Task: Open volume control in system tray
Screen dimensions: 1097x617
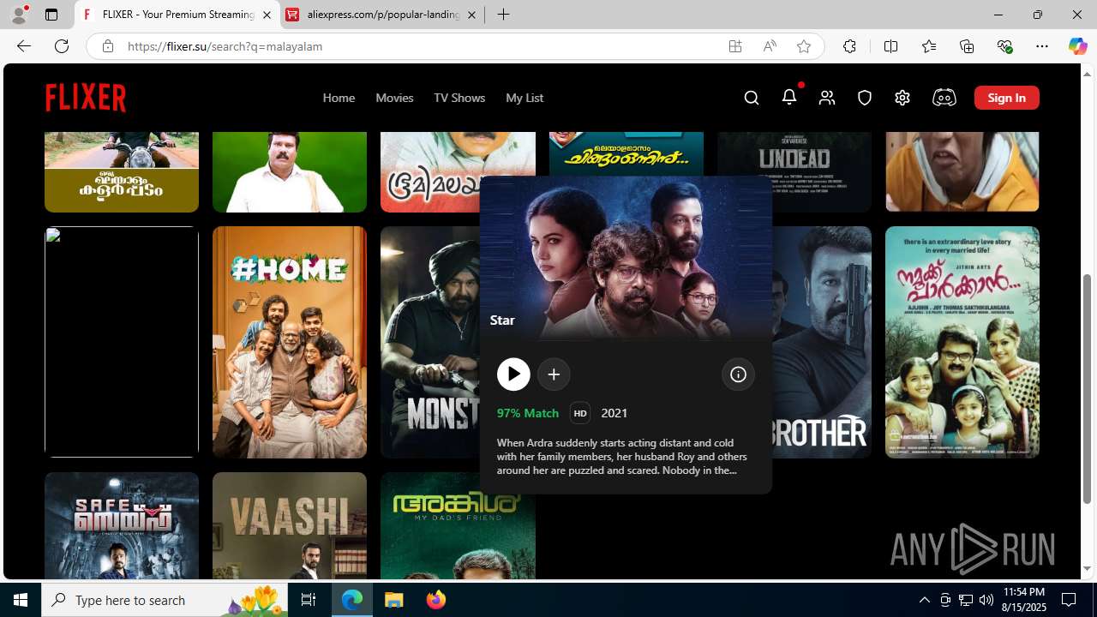Action: [x=986, y=600]
